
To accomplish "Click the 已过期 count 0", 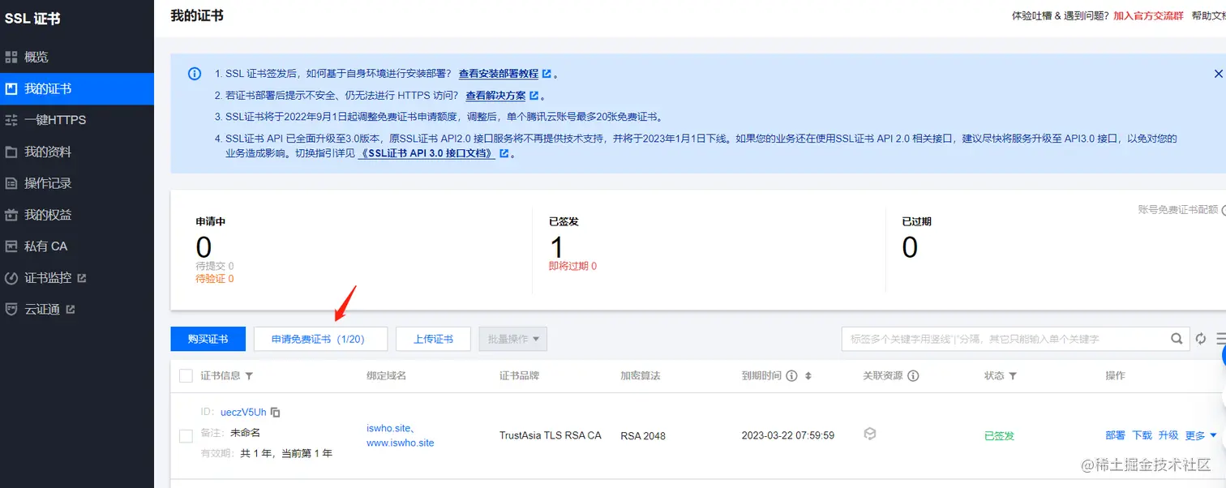I will [910, 246].
